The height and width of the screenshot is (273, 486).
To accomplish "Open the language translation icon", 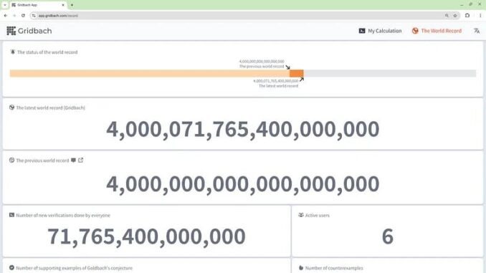I will (x=477, y=31).
